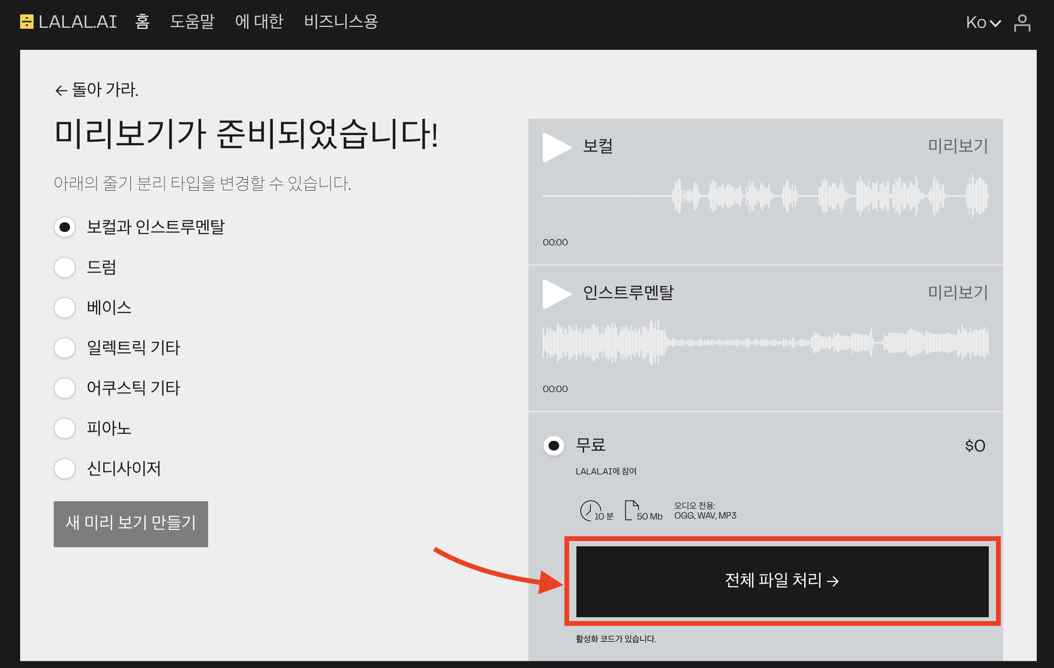Expand the Ko language dropdown

(x=983, y=23)
